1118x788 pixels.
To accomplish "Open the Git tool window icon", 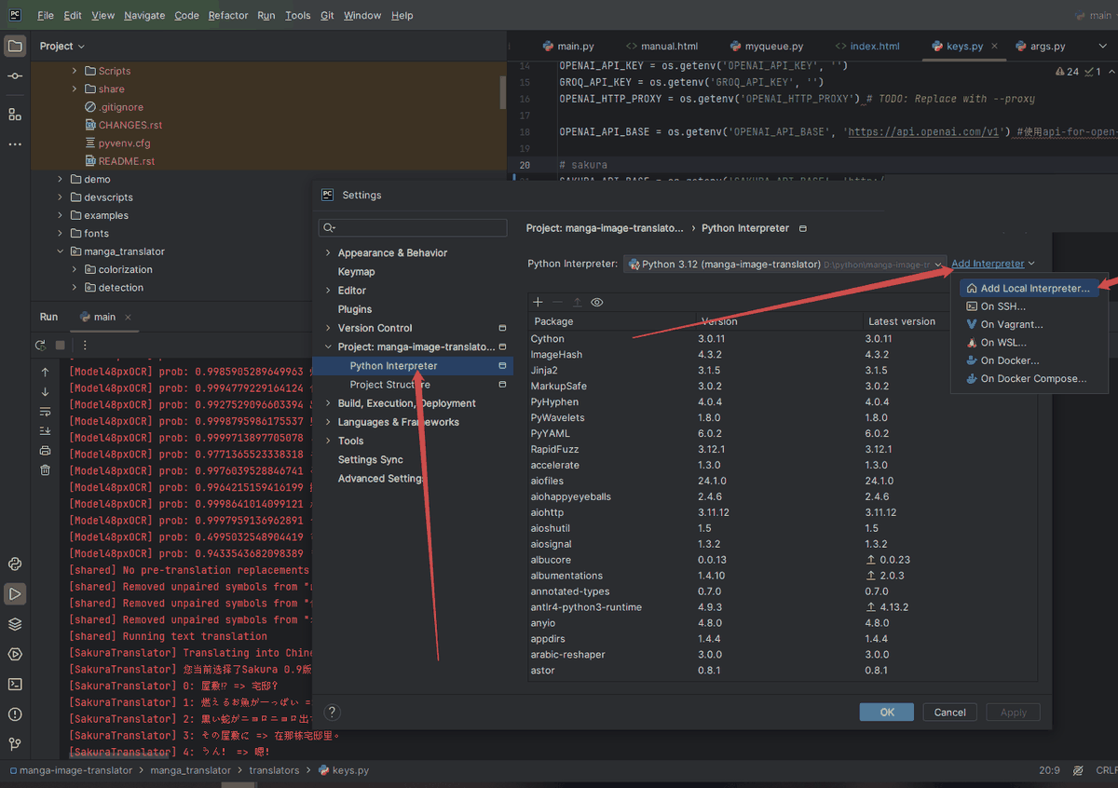I will pos(15,744).
